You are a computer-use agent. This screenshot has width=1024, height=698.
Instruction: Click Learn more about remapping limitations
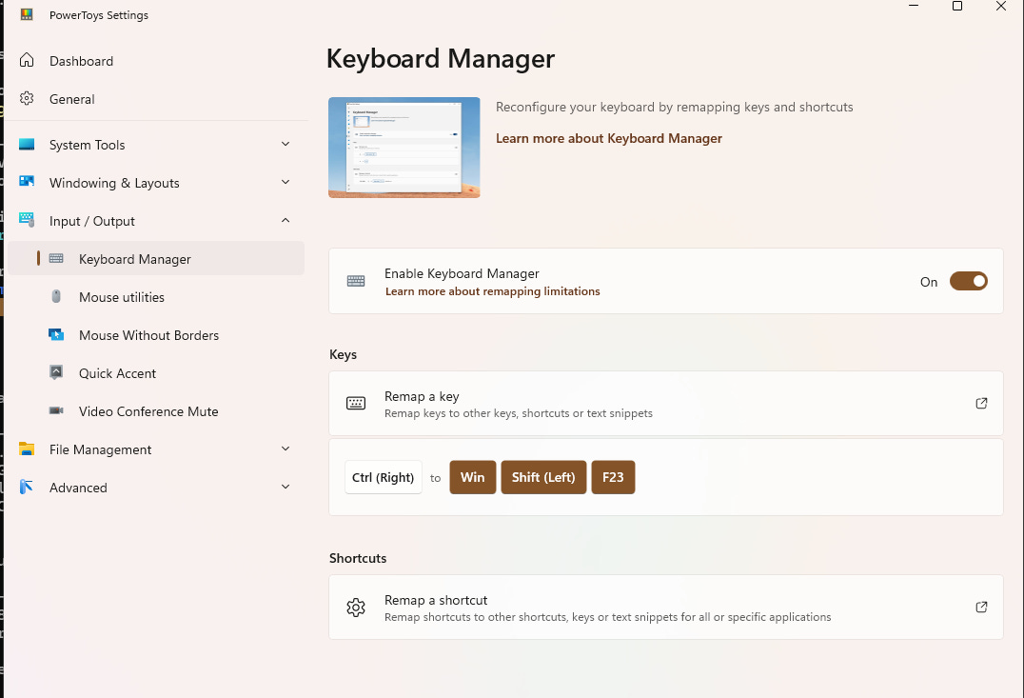click(492, 290)
